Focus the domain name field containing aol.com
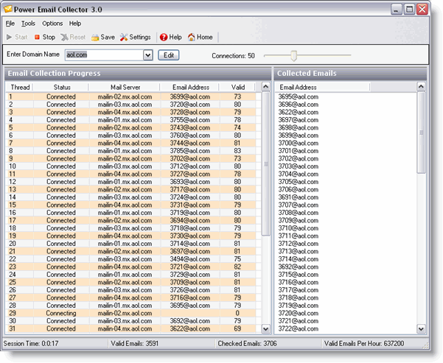The image size is (443, 363). [104, 55]
